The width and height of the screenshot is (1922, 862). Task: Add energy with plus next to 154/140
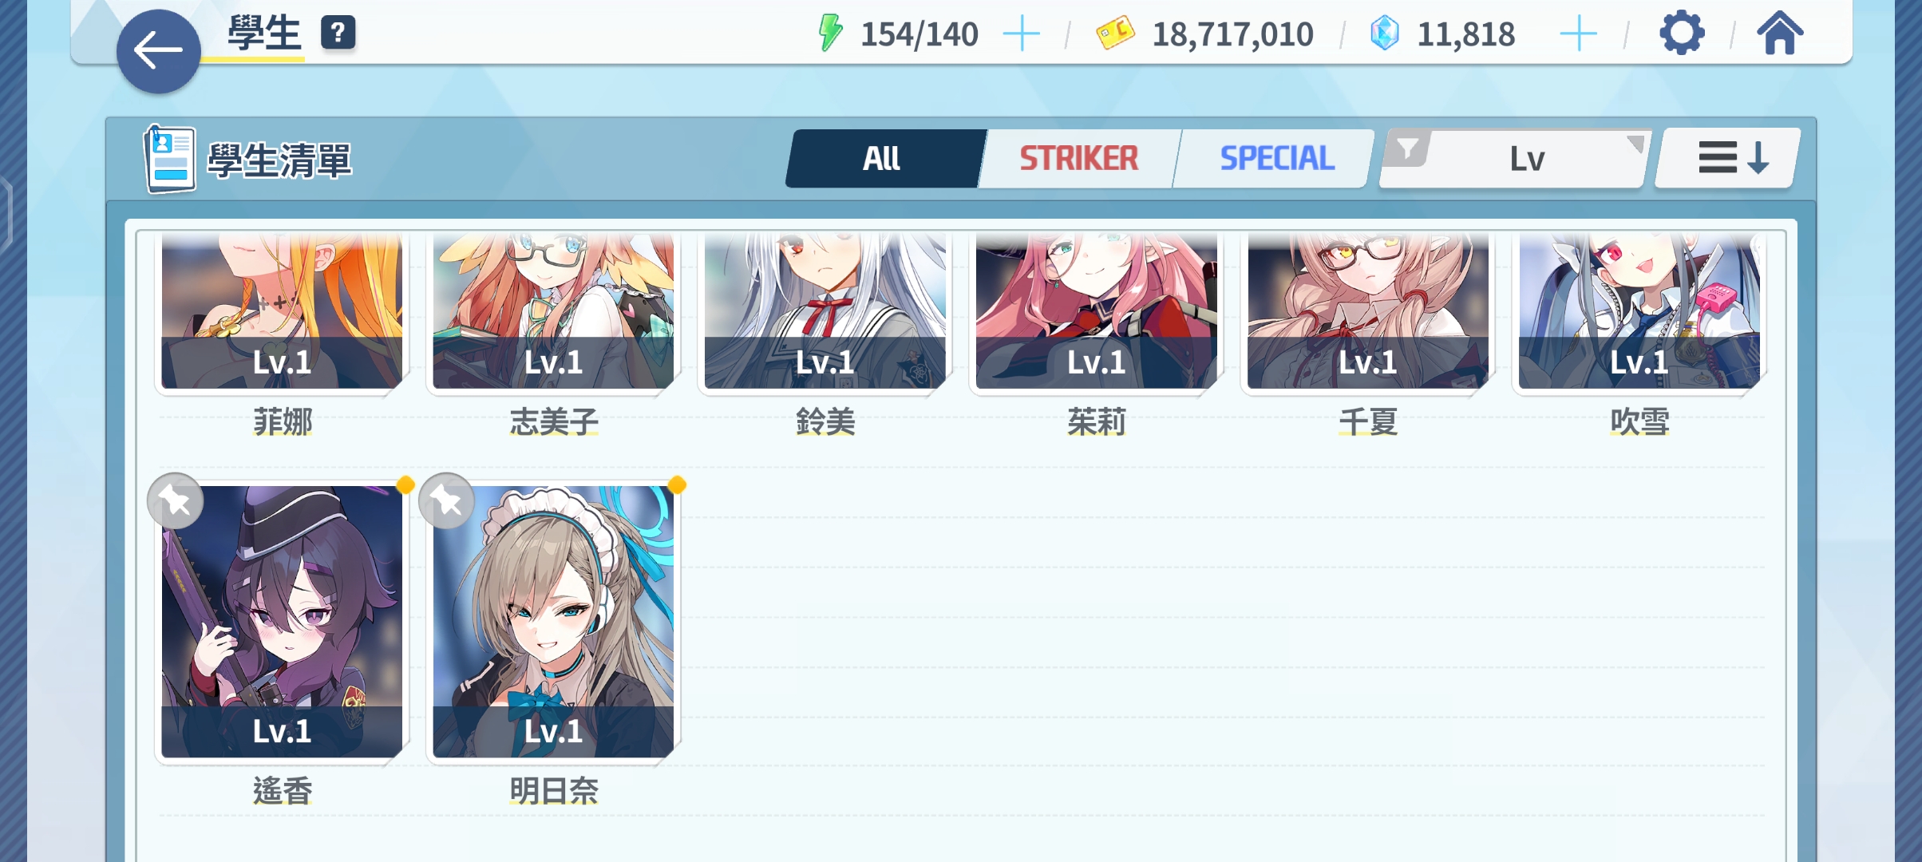[x=1021, y=34]
